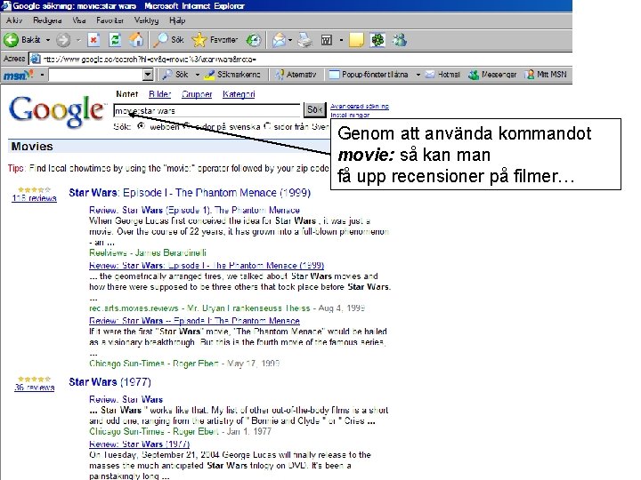This screenshot has height=480, width=641.
Task: Expand the edit icon dropdown arrow
Action: 341,40
